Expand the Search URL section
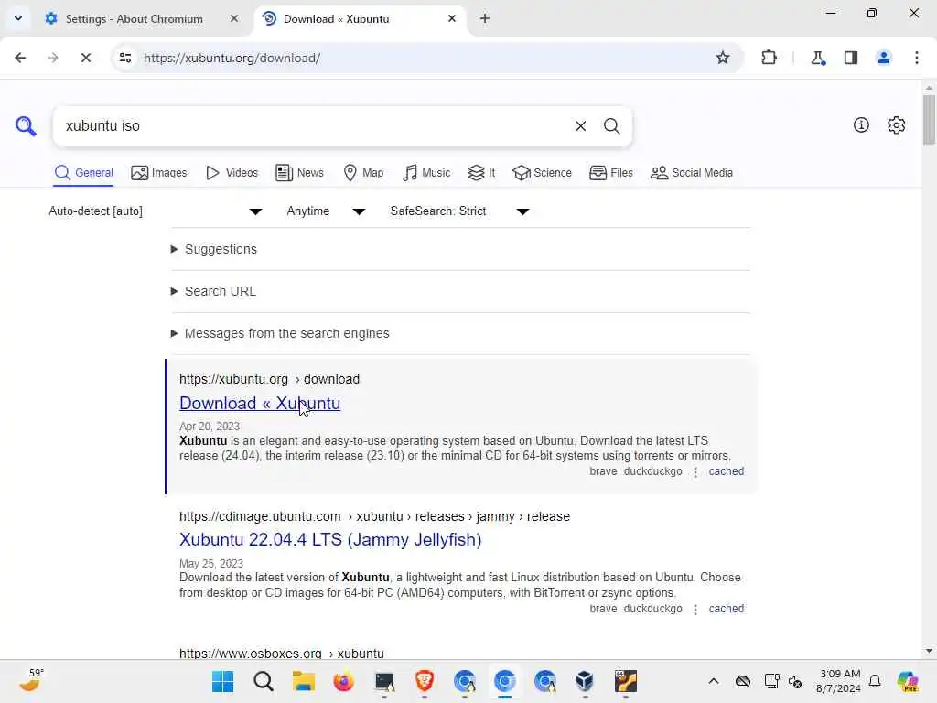The image size is (937, 703). 220,291
